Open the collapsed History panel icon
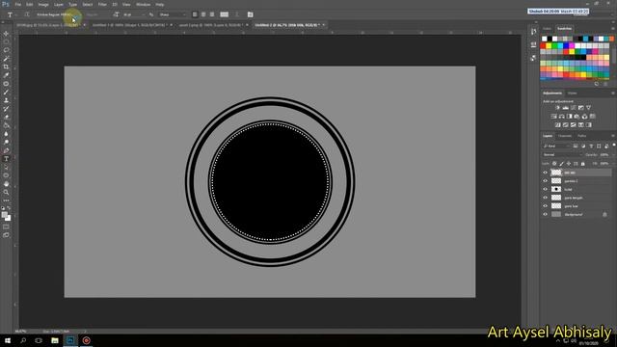Image resolution: width=617 pixels, height=347 pixels. [x=533, y=32]
